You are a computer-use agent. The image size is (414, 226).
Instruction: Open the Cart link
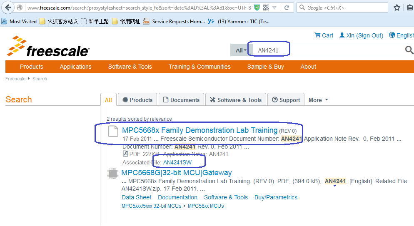pyautogui.click(x=324, y=35)
